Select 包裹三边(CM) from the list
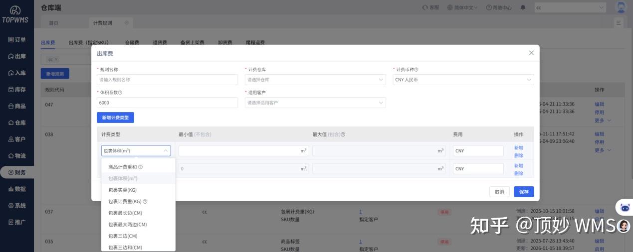This screenshot has width=633, height=252. click(x=138, y=236)
